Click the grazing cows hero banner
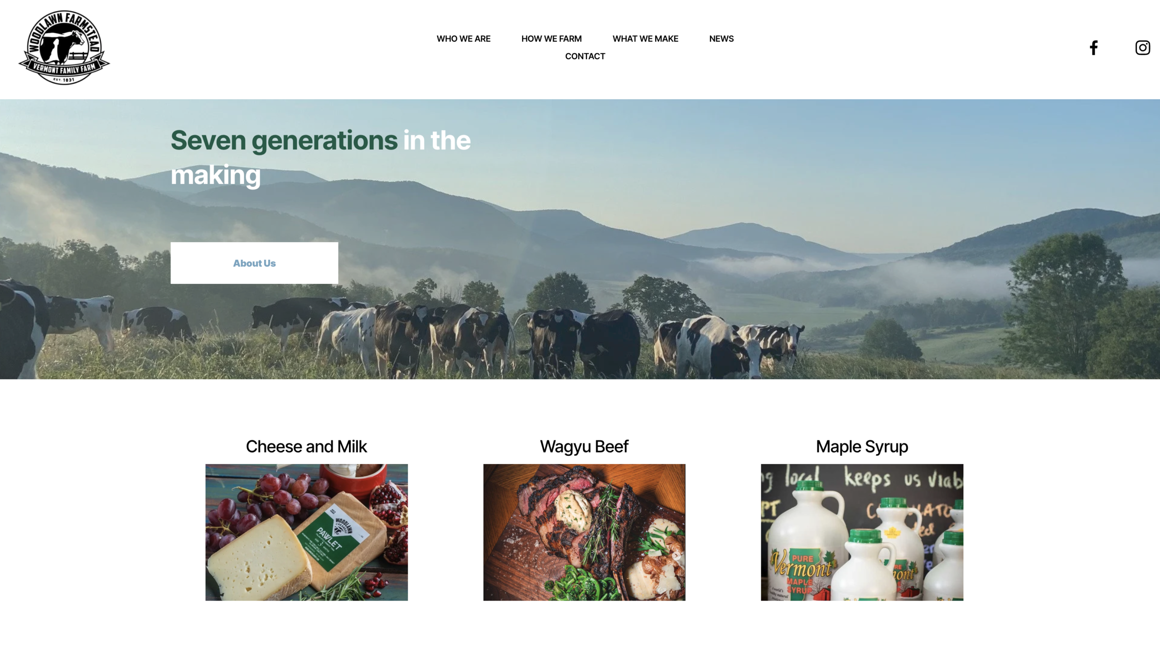Screen dimensions: 1160x669 [580, 239]
